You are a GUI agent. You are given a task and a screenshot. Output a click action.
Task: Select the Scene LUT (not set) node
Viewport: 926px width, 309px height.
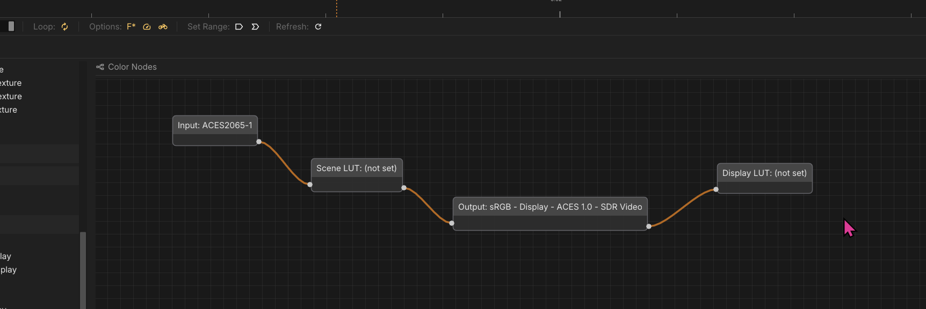[x=356, y=168]
